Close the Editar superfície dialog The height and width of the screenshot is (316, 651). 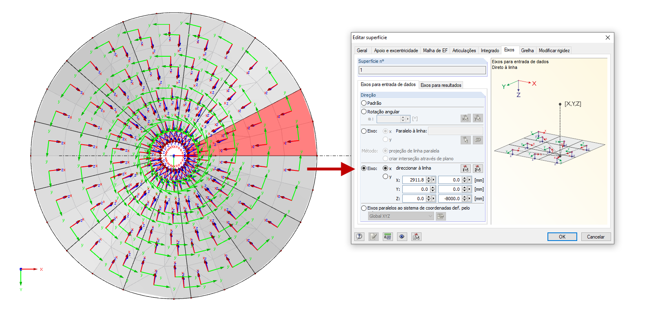pos(608,38)
